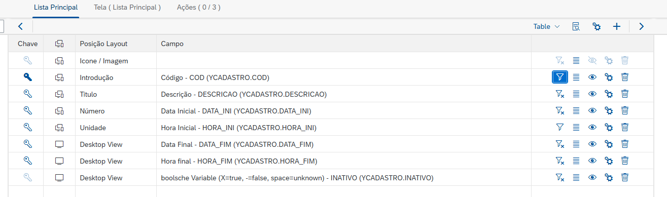
Task: Go to next with right chevron
Action: coord(642,26)
